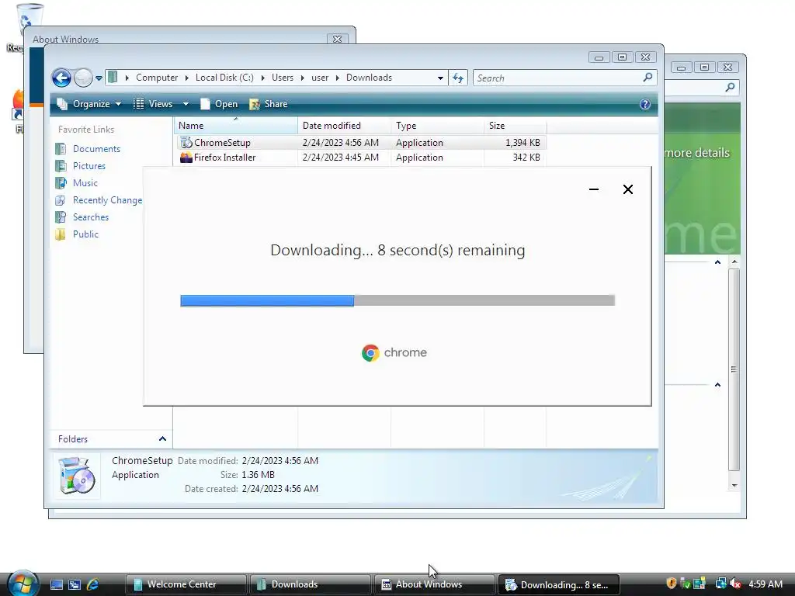
Task: Click the Music folder icon
Action: (61, 183)
